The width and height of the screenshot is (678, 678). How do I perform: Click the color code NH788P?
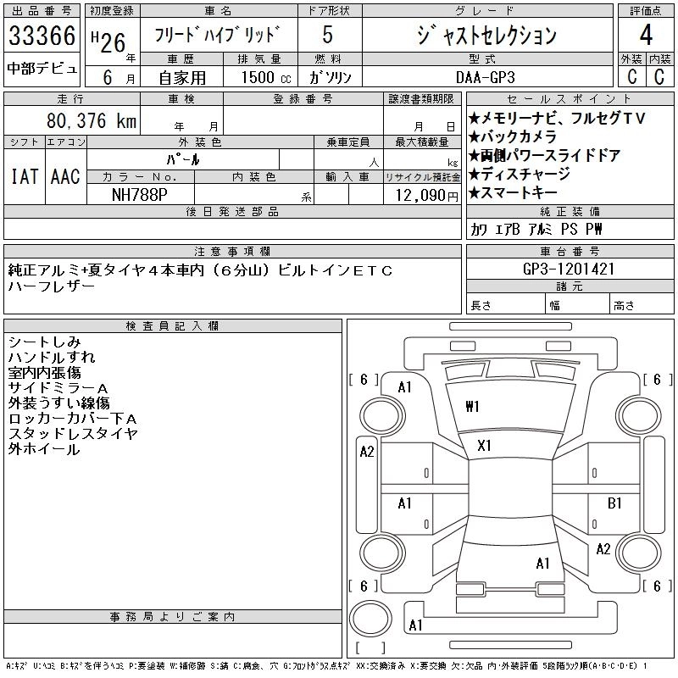point(140,194)
